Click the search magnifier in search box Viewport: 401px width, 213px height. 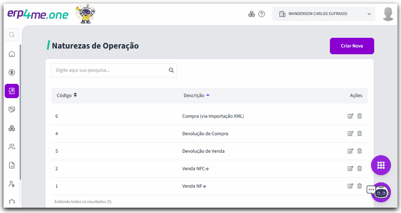tap(171, 70)
